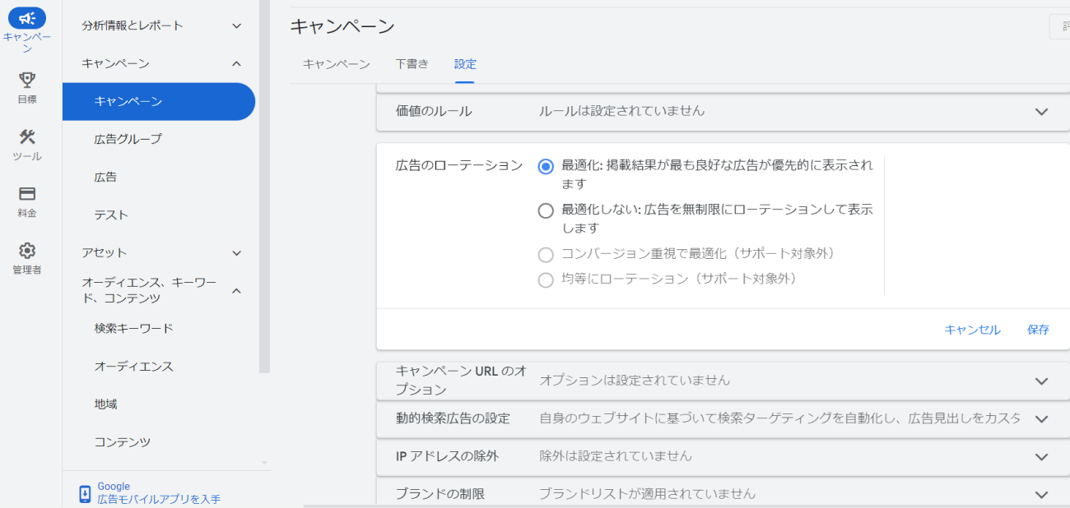Expand the アセット sidebar section
This screenshot has height=508, width=1070.
pyautogui.click(x=236, y=253)
